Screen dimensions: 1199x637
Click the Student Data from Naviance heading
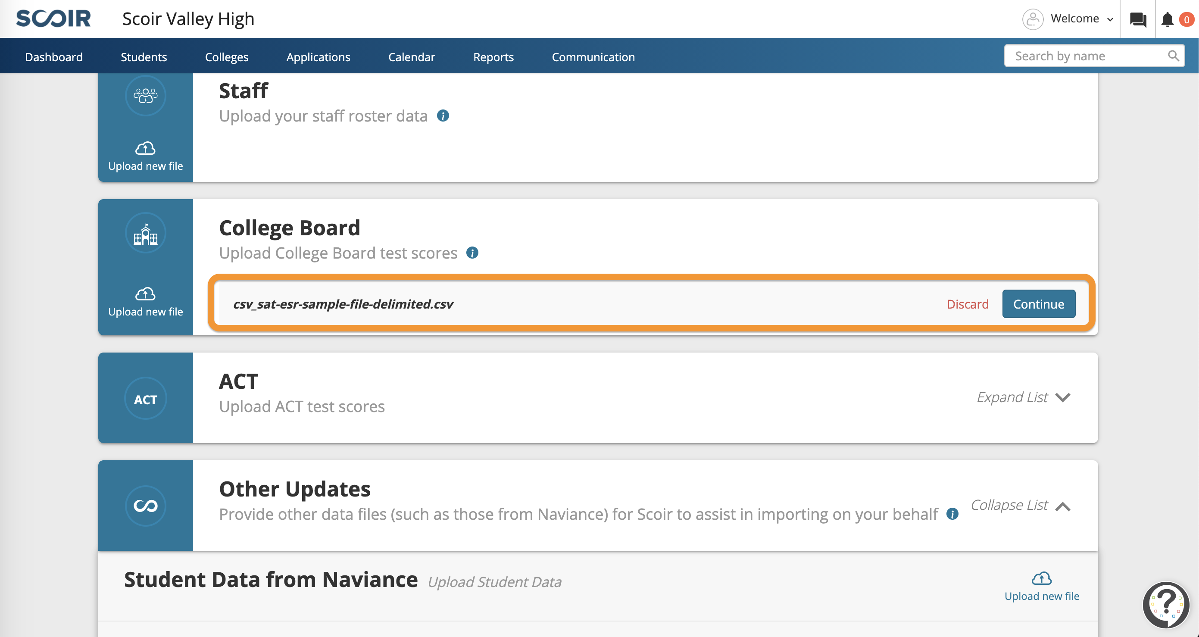coord(271,580)
